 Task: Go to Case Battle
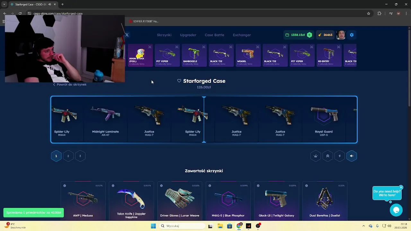coord(214,35)
